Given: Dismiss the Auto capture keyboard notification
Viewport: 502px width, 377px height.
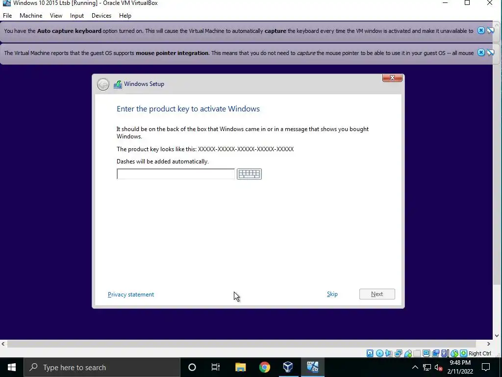Looking at the screenshot, I should [481, 30].
